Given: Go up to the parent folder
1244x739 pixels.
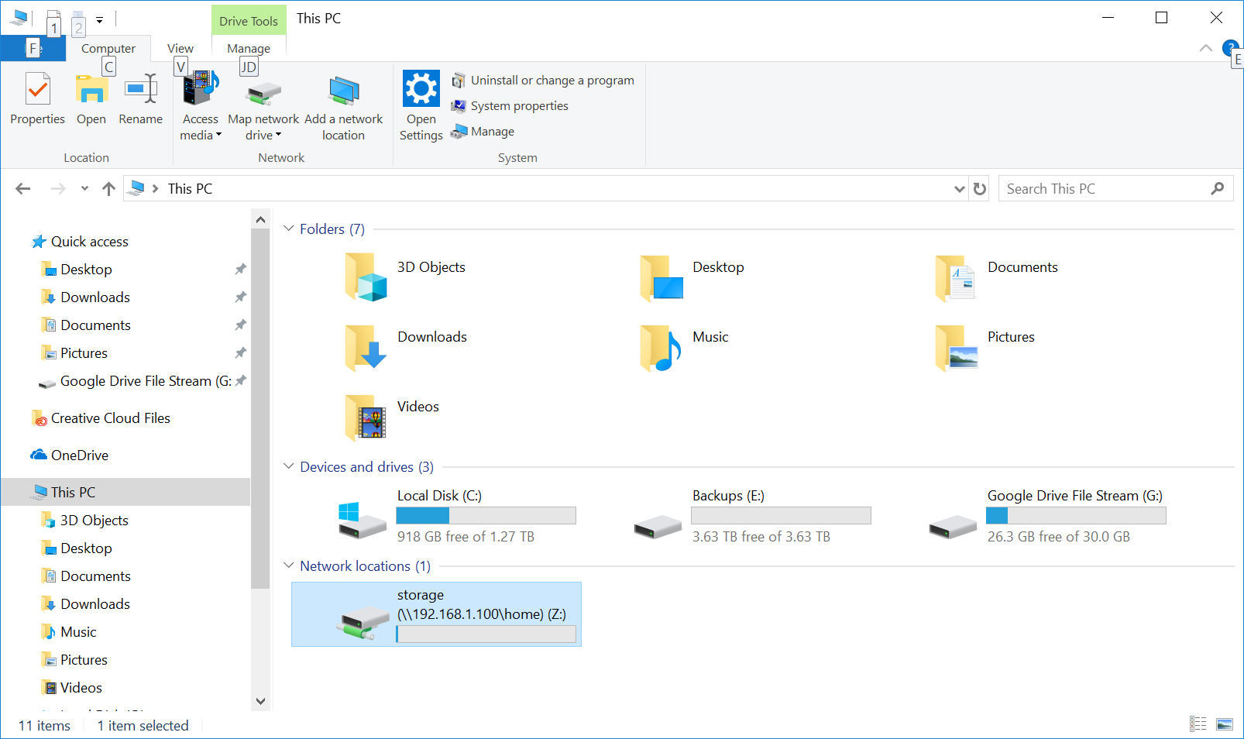Looking at the screenshot, I should 108,188.
